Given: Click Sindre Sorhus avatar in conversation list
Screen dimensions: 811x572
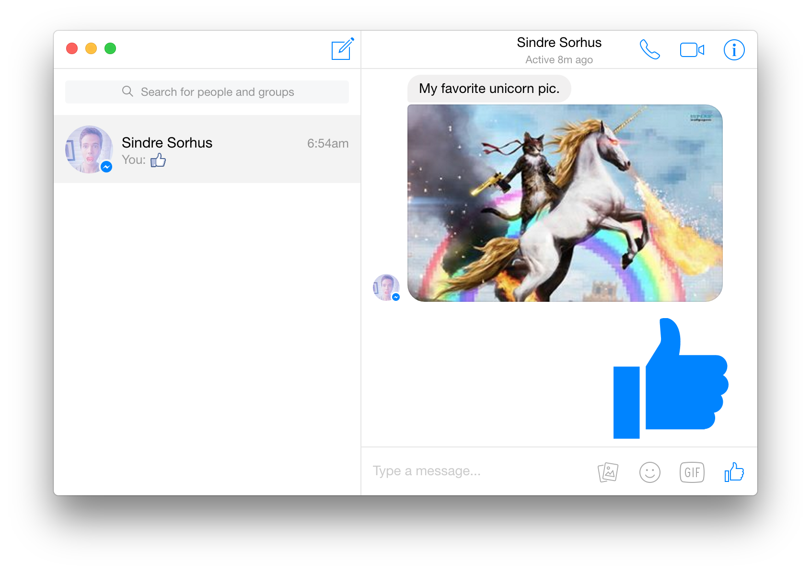Looking at the screenshot, I should [89, 149].
